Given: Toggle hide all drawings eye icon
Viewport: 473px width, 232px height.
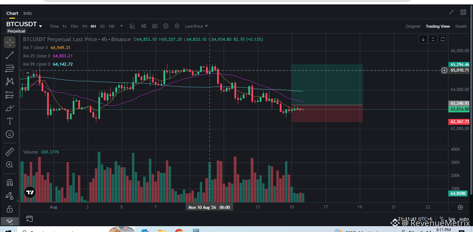Looking at the screenshot, I should 10,221.
